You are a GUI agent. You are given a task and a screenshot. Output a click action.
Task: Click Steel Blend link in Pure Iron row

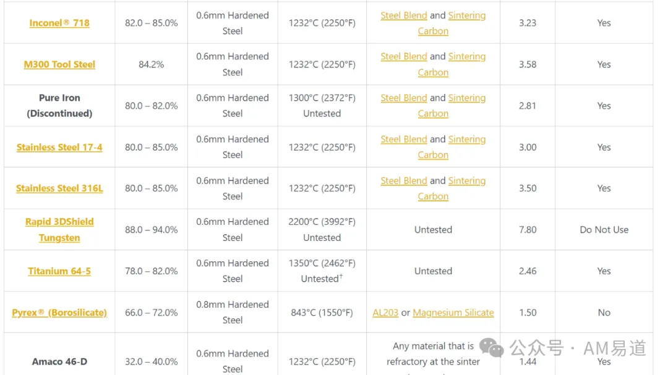click(403, 98)
